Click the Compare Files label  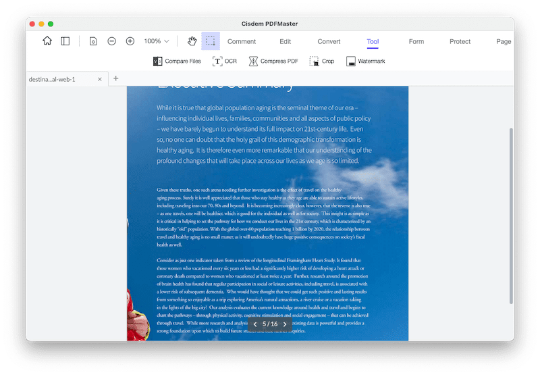pos(183,61)
